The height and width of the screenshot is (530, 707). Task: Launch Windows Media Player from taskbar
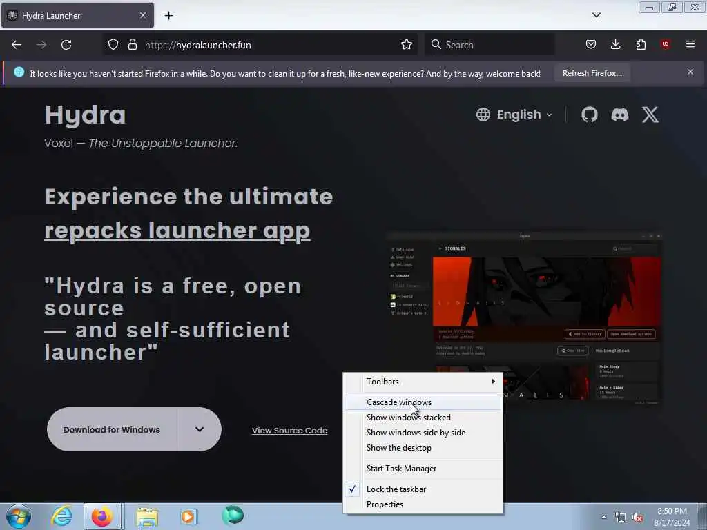[x=188, y=516]
